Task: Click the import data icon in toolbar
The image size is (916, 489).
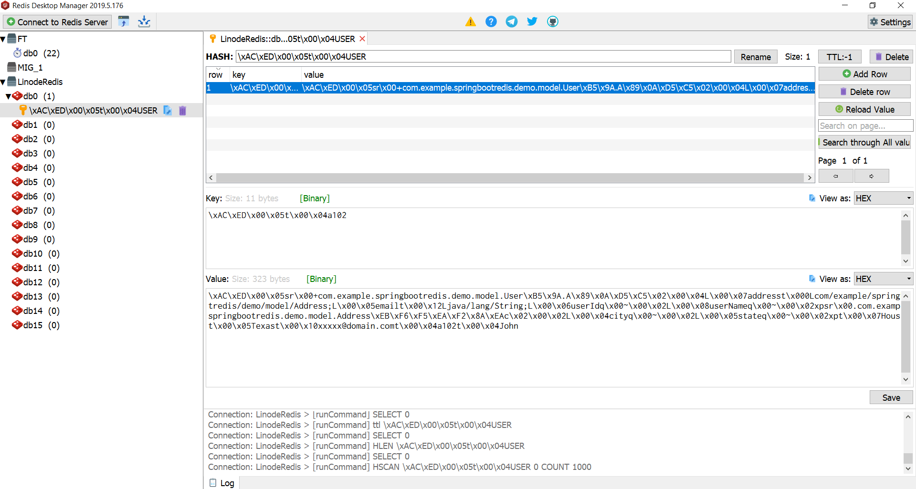Action: [144, 21]
